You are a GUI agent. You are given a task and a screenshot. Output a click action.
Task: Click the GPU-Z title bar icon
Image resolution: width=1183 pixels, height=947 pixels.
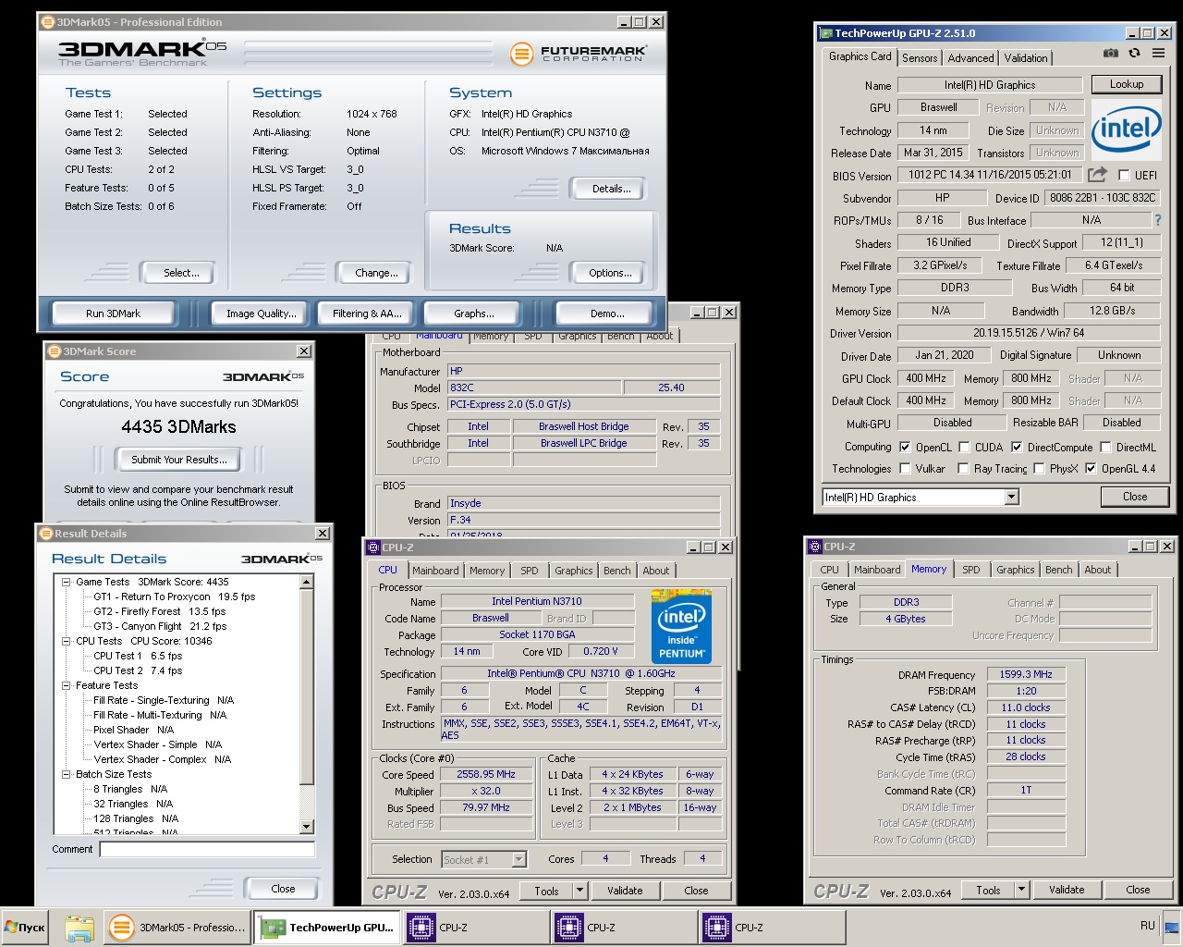click(826, 33)
